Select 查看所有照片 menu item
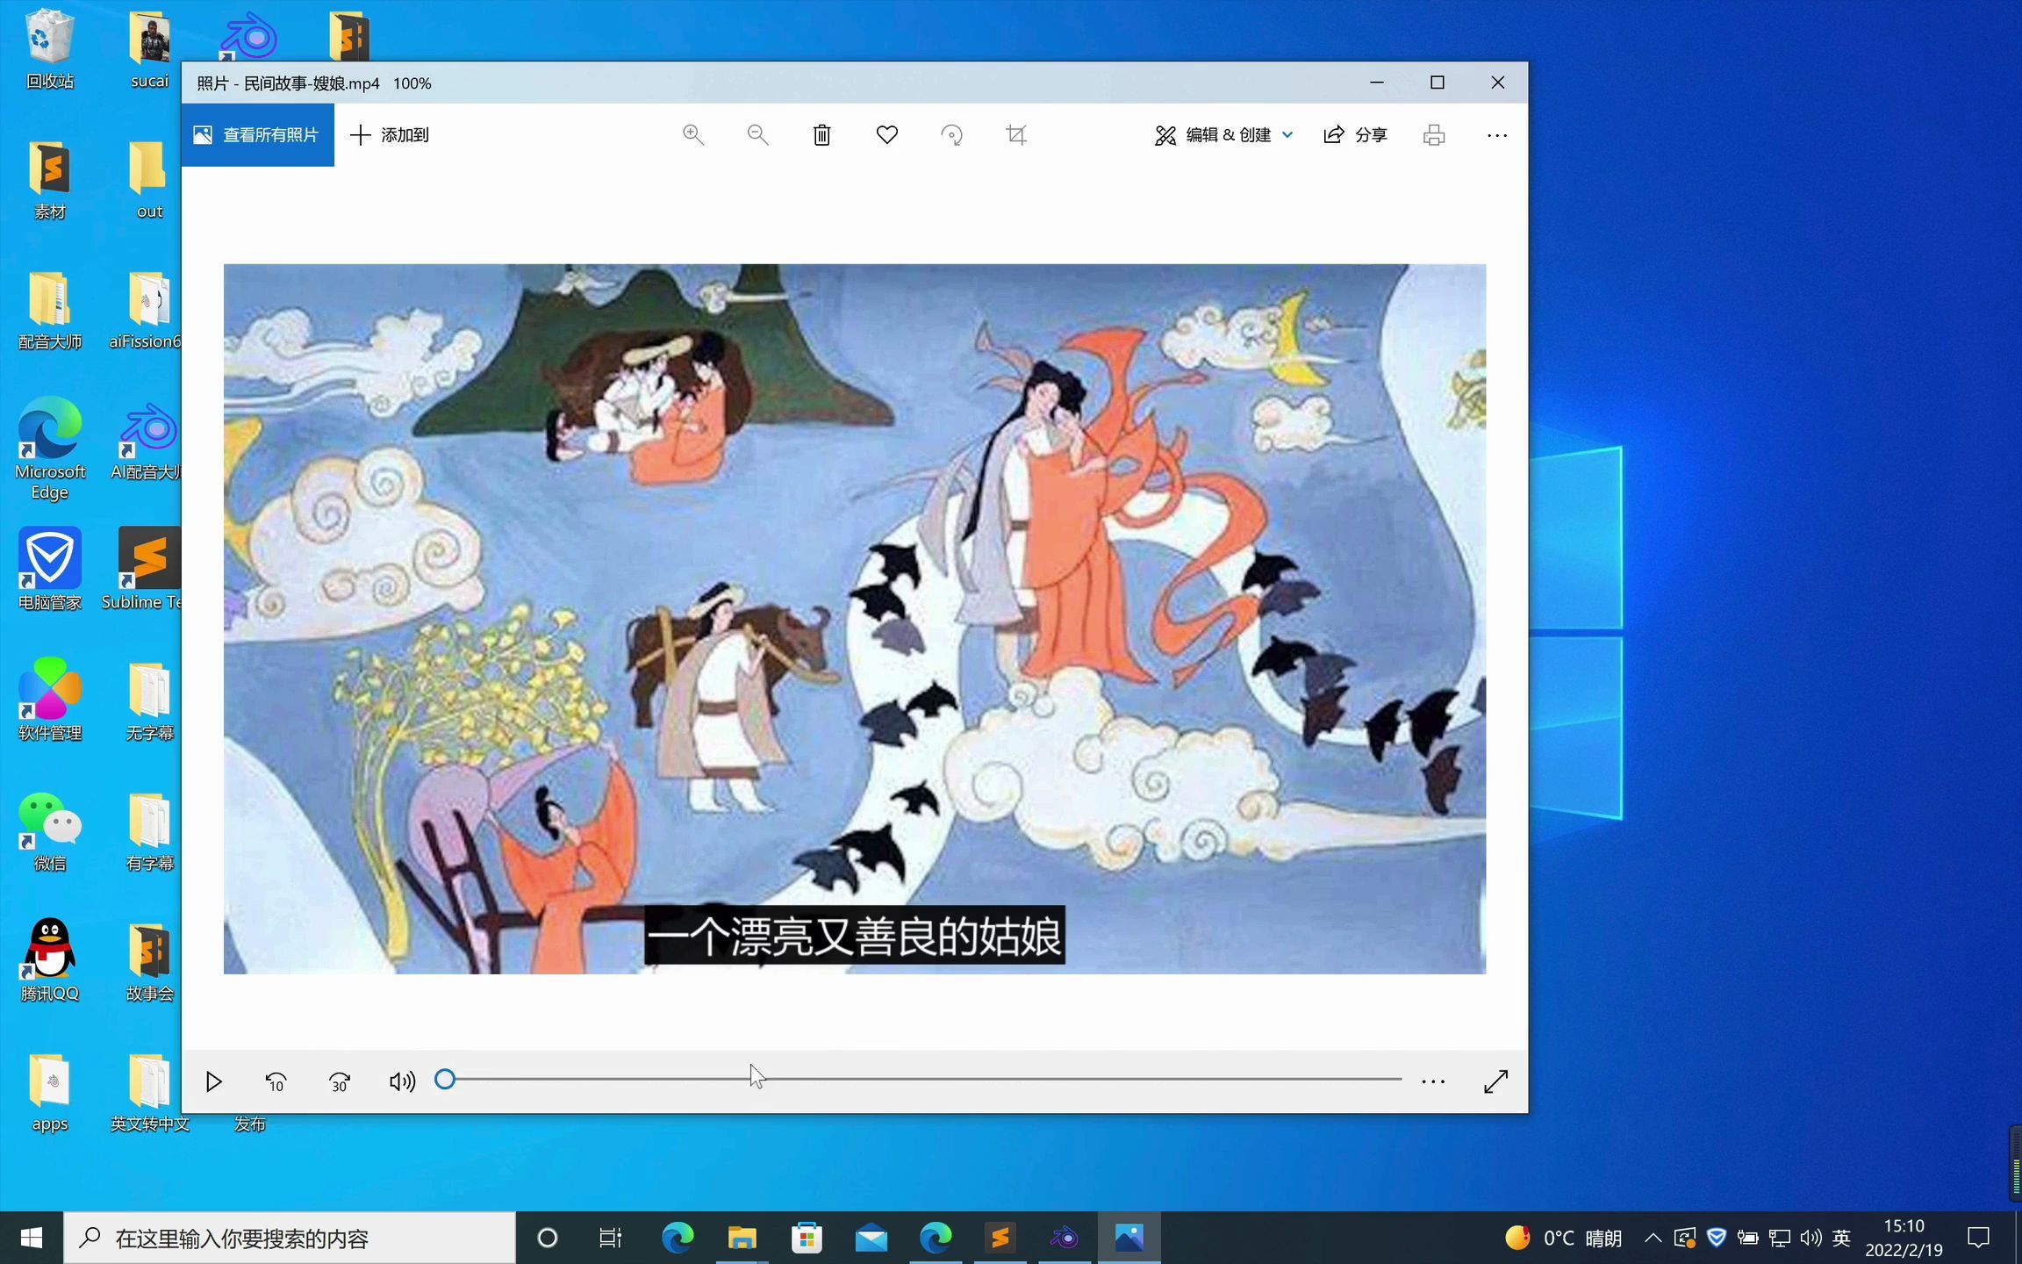 click(x=258, y=134)
